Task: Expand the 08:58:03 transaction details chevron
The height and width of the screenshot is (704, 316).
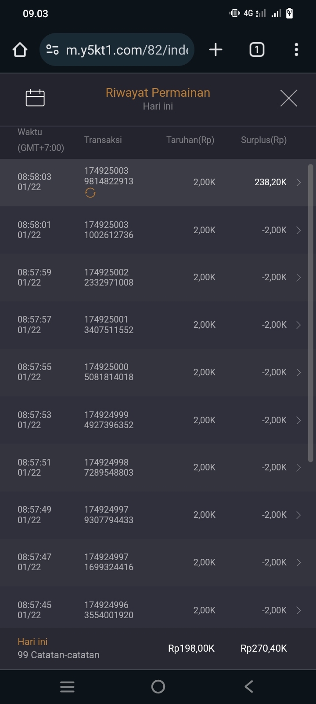Action: 298,182
